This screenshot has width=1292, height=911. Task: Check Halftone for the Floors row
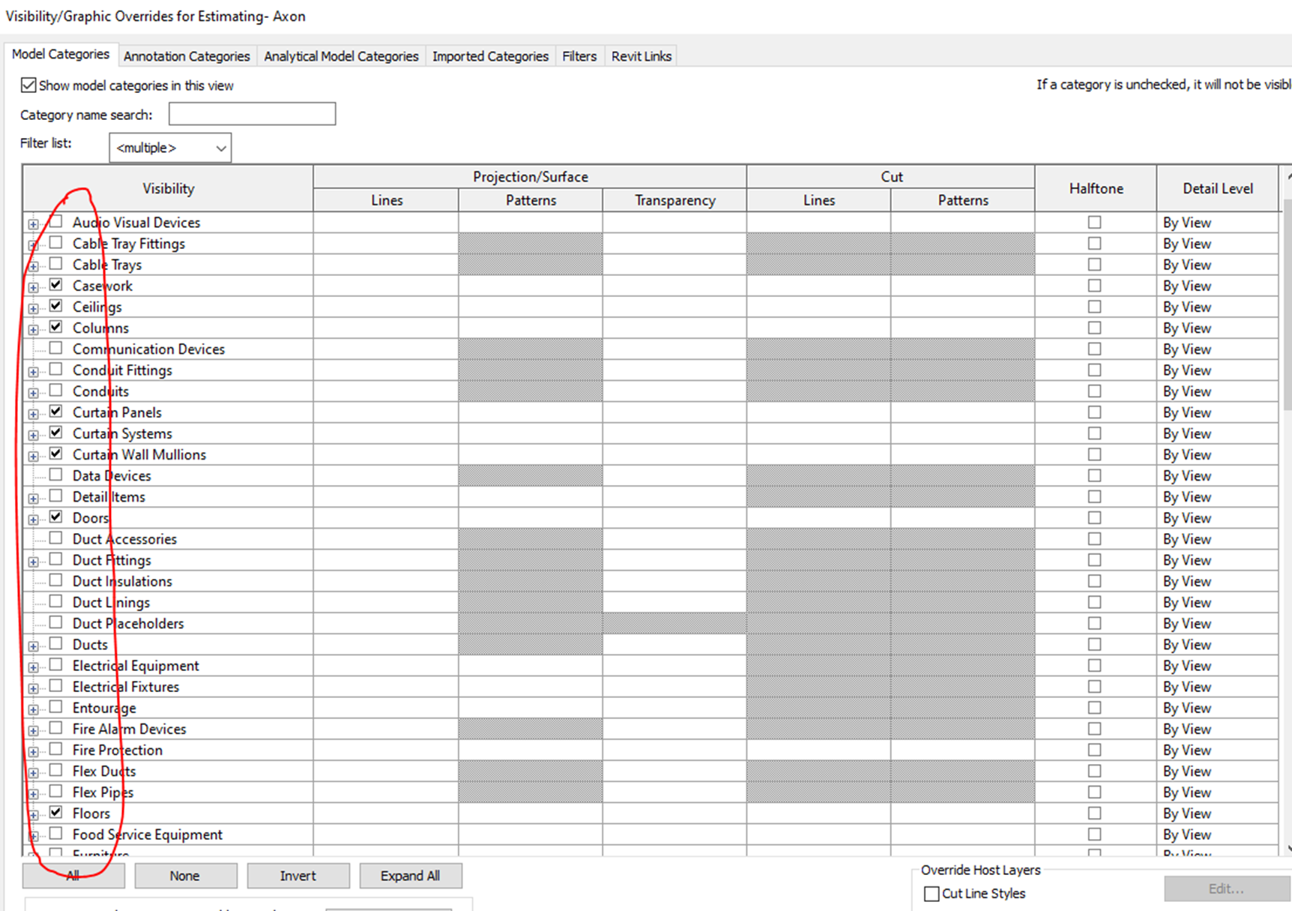click(1095, 814)
